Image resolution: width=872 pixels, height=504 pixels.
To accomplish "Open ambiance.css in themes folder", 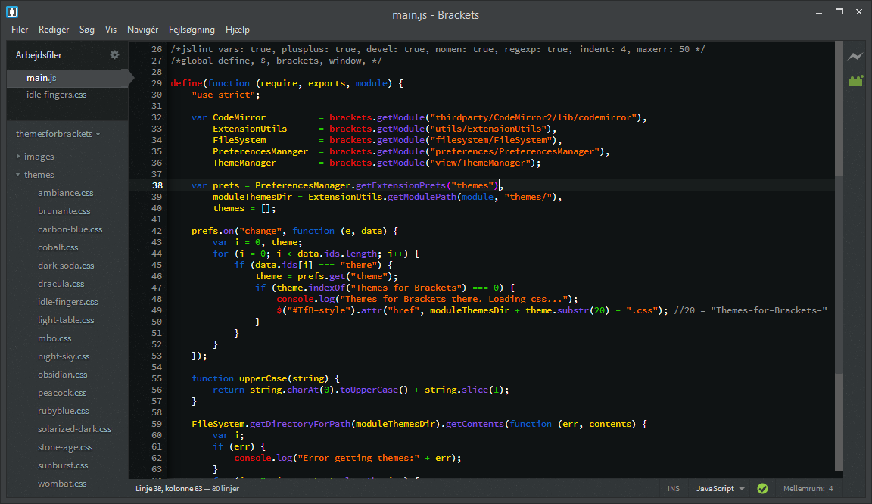I will coord(66,193).
